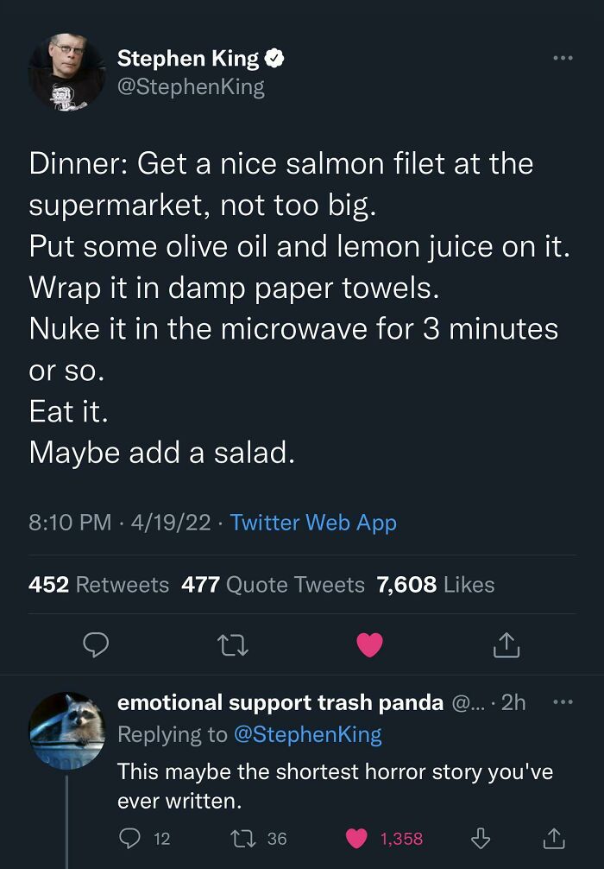The image size is (604, 869).
Task: Unlike the trash panda reply heart
Action: 356,837
